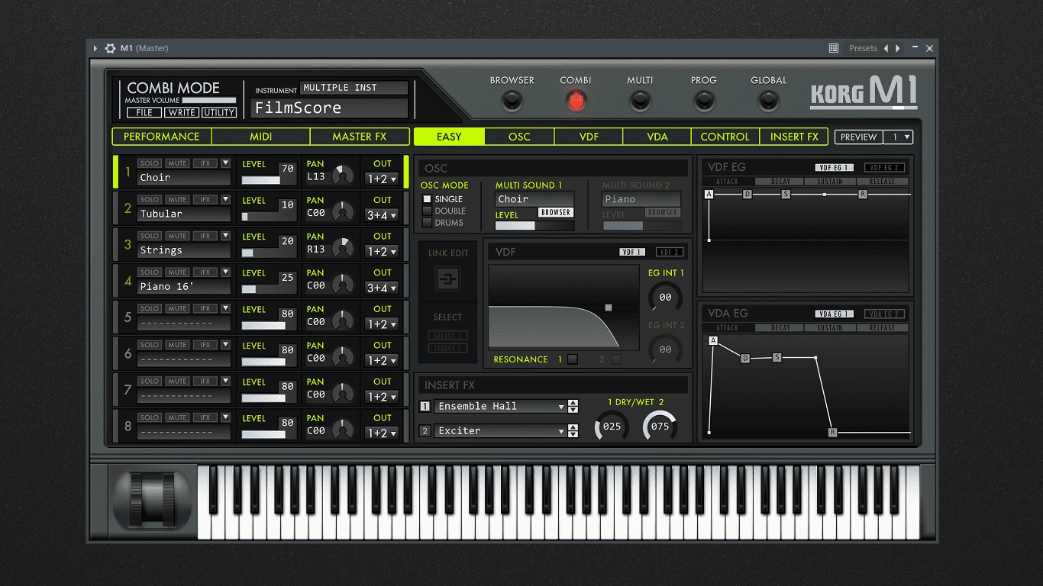Click the FilmScore combi name field

tap(329, 108)
